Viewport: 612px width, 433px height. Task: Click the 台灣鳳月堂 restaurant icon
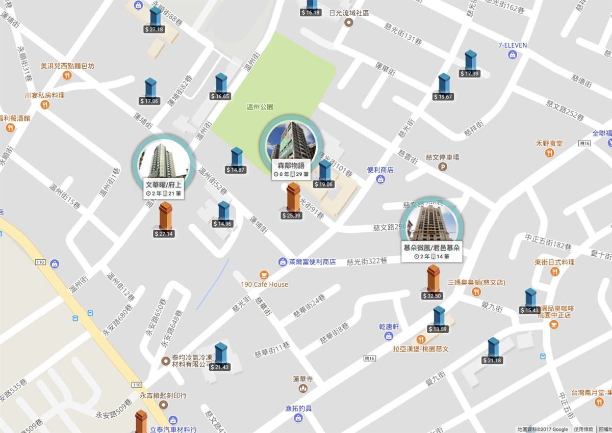(x=599, y=402)
